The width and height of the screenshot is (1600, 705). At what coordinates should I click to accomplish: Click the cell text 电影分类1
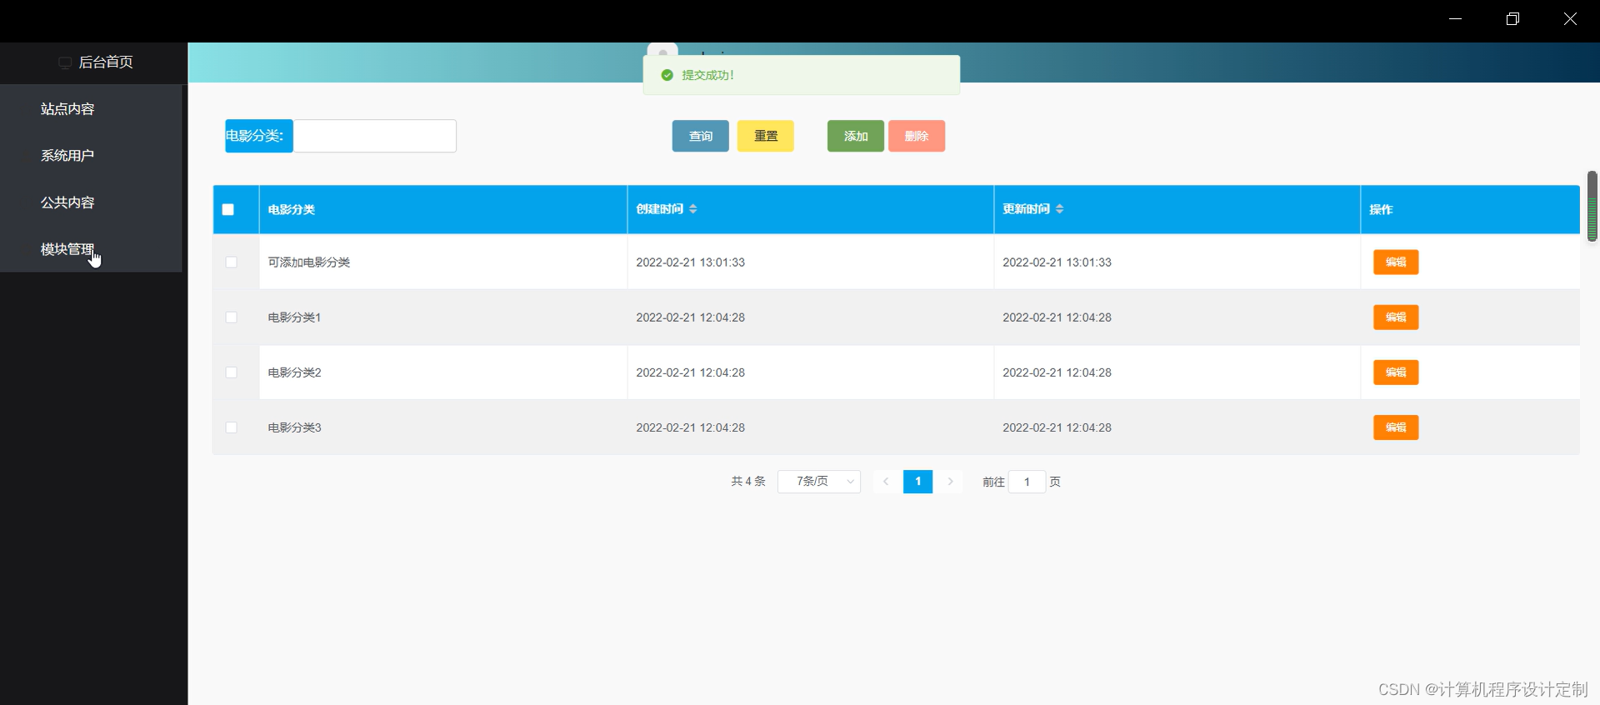pos(294,317)
